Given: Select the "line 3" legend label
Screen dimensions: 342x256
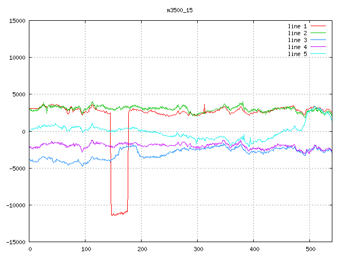Looking at the screenshot, I should 298,40.
